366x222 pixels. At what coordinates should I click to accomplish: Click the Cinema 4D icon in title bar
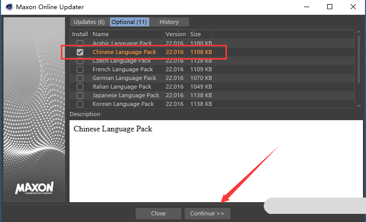9,7
